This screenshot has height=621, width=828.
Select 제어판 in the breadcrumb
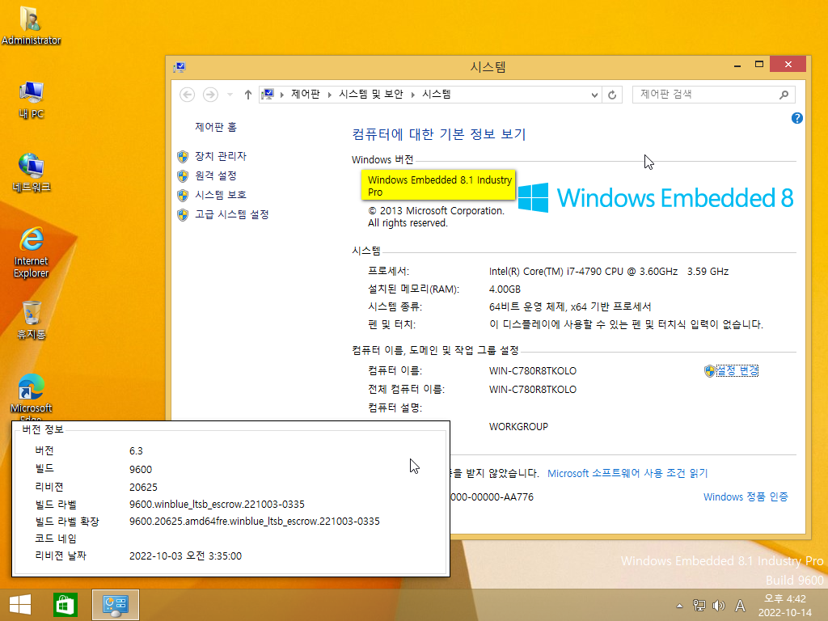point(305,95)
